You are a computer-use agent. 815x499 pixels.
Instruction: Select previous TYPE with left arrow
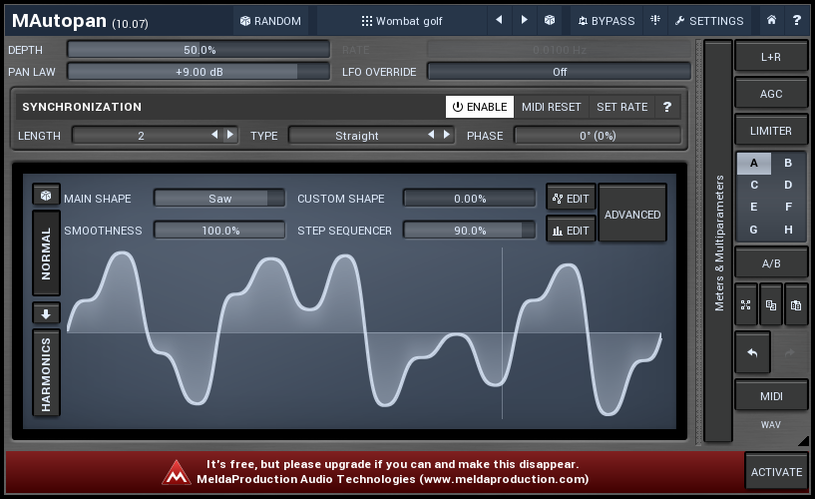pyautogui.click(x=431, y=135)
